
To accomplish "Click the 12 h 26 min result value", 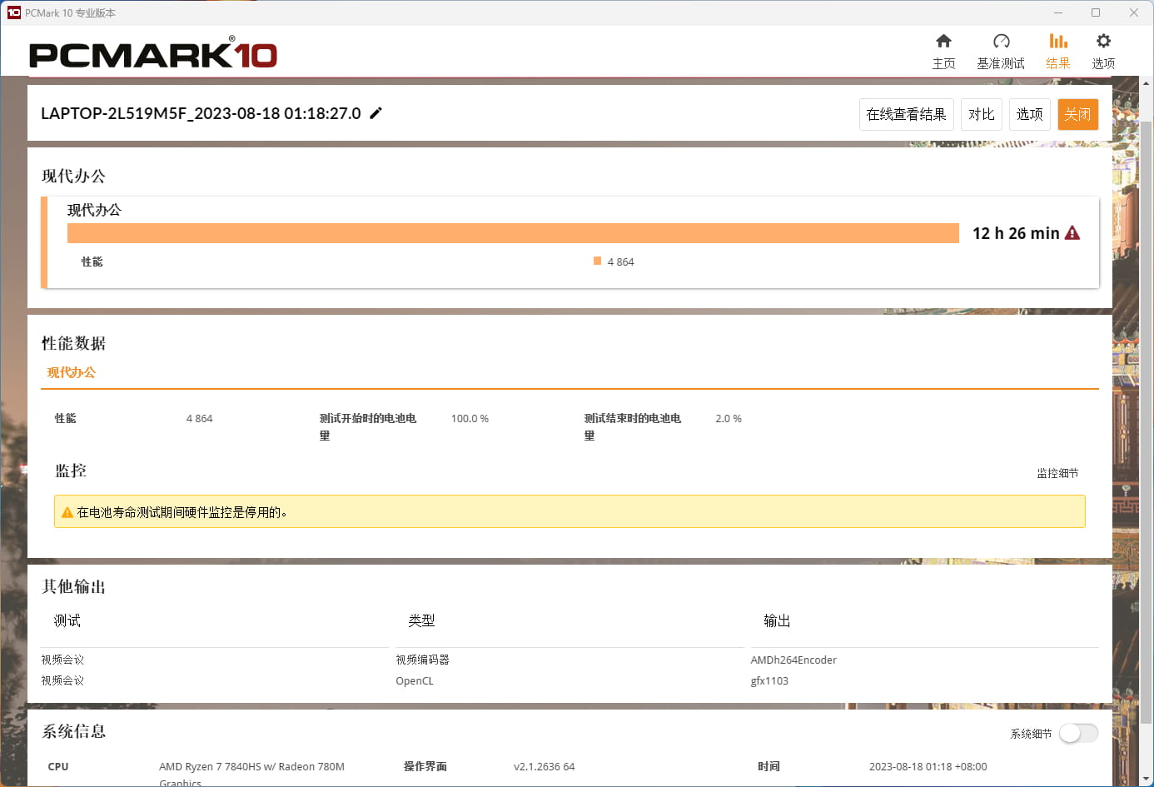I will (x=1016, y=233).
